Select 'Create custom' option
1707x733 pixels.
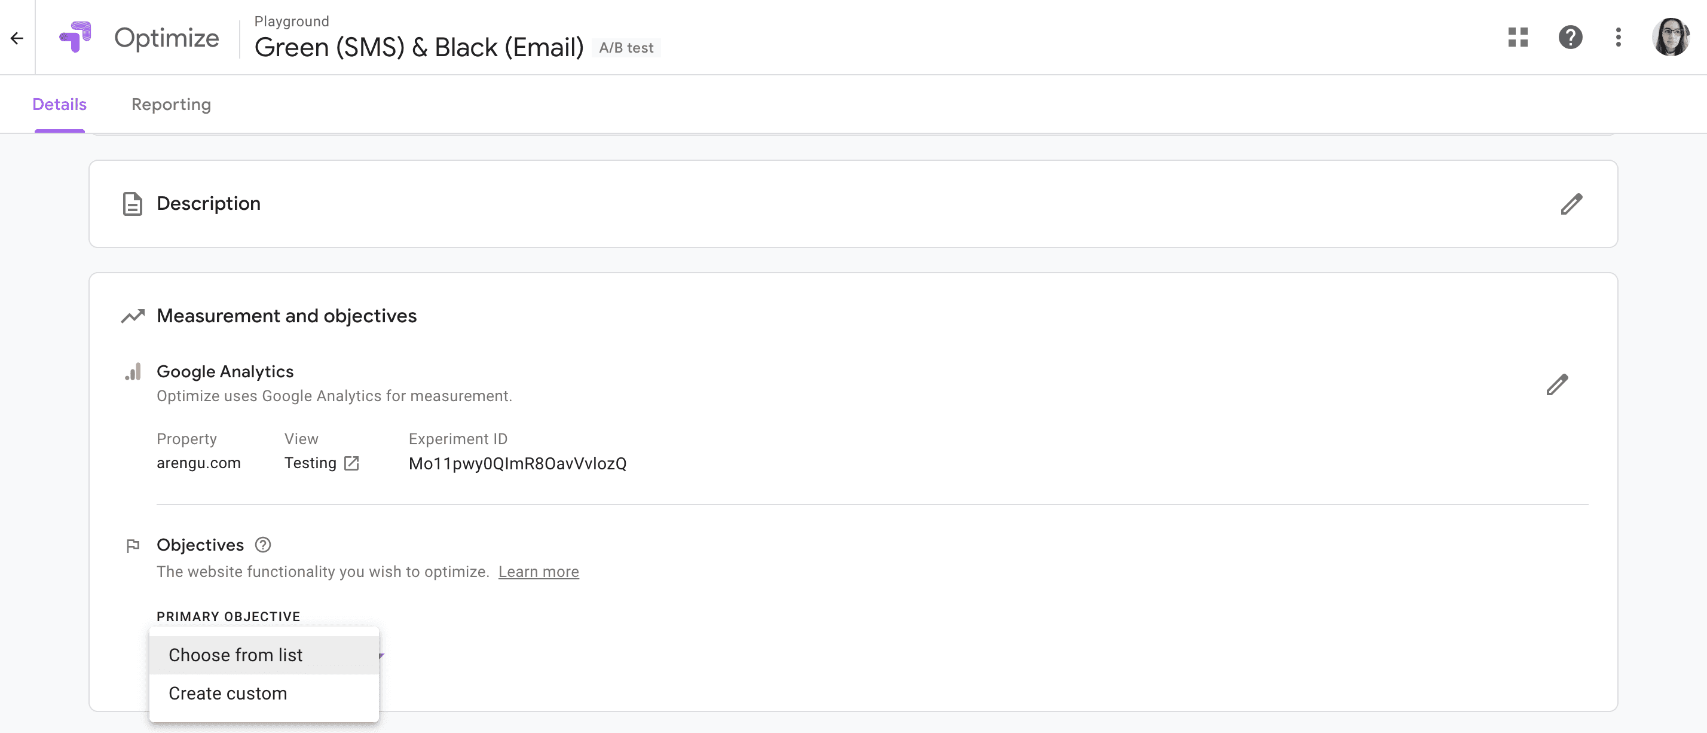(x=227, y=693)
